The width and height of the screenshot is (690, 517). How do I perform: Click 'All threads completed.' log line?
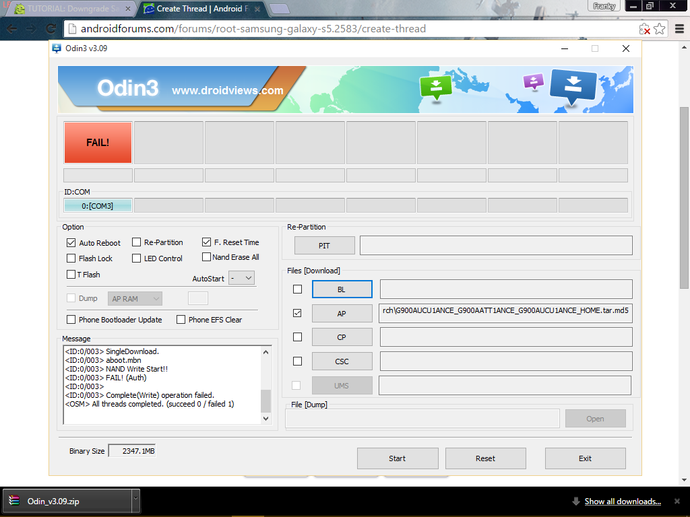(x=150, y=404)
